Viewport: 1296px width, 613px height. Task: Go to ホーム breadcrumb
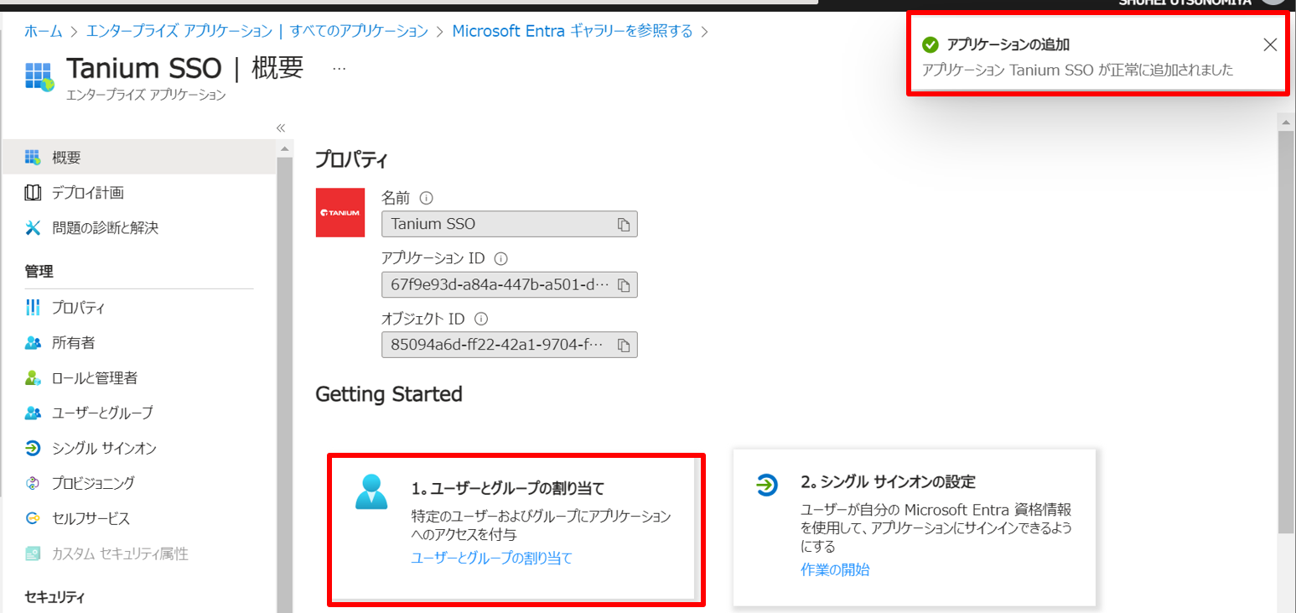(44, 31)
